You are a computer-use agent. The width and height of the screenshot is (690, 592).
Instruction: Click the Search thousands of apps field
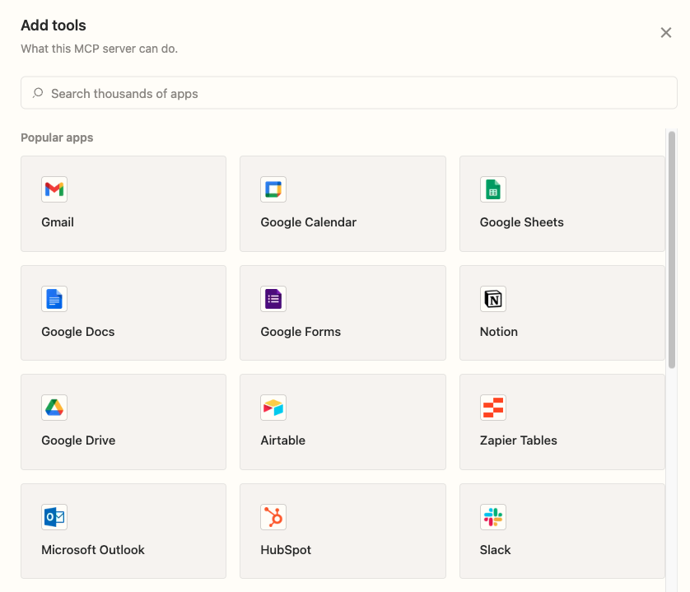348,93
